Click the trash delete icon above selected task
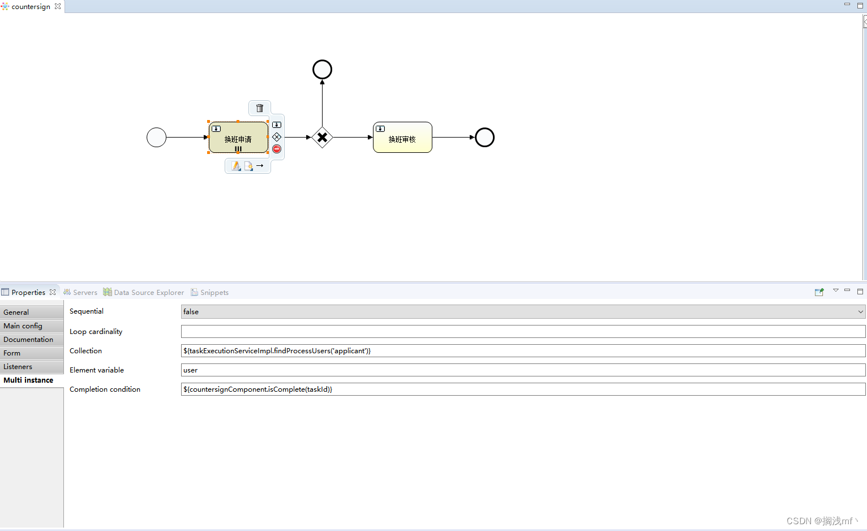Viewport: 867px width, 531px height. coord(260,108)
